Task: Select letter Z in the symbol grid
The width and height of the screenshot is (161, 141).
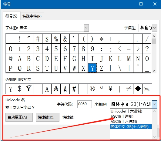Action: (x=102, y=68)
